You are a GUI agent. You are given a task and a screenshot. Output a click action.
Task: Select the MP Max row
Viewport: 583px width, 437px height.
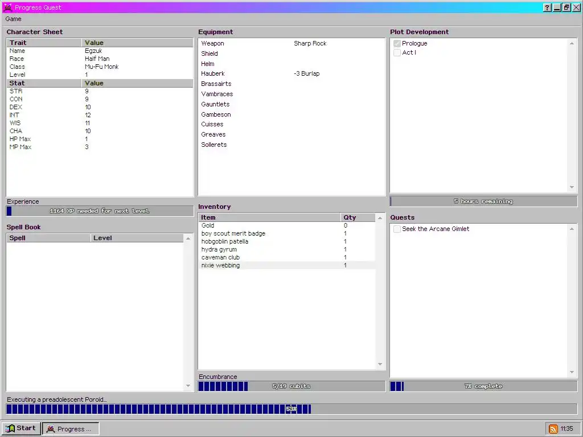click(x=100, y=147)
